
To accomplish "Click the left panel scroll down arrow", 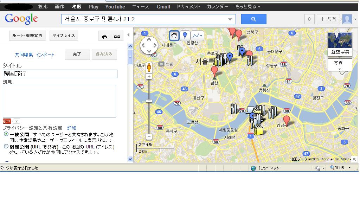I will pyautogui.click(x=130, y=159).
